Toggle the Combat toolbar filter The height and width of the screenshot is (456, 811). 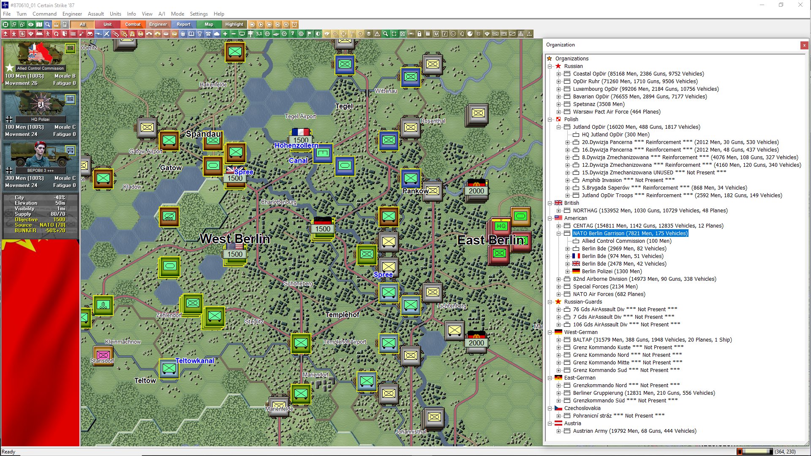pos(133,24)
